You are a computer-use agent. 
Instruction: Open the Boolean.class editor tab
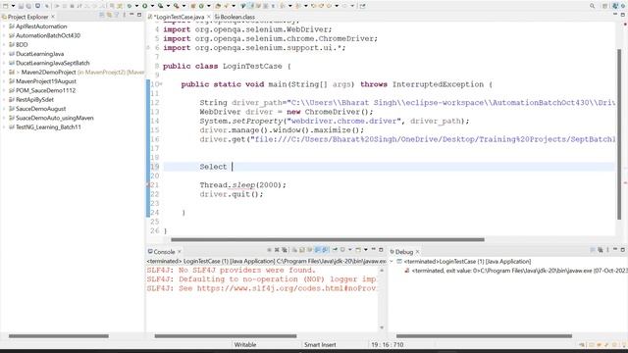coord(235,17)
